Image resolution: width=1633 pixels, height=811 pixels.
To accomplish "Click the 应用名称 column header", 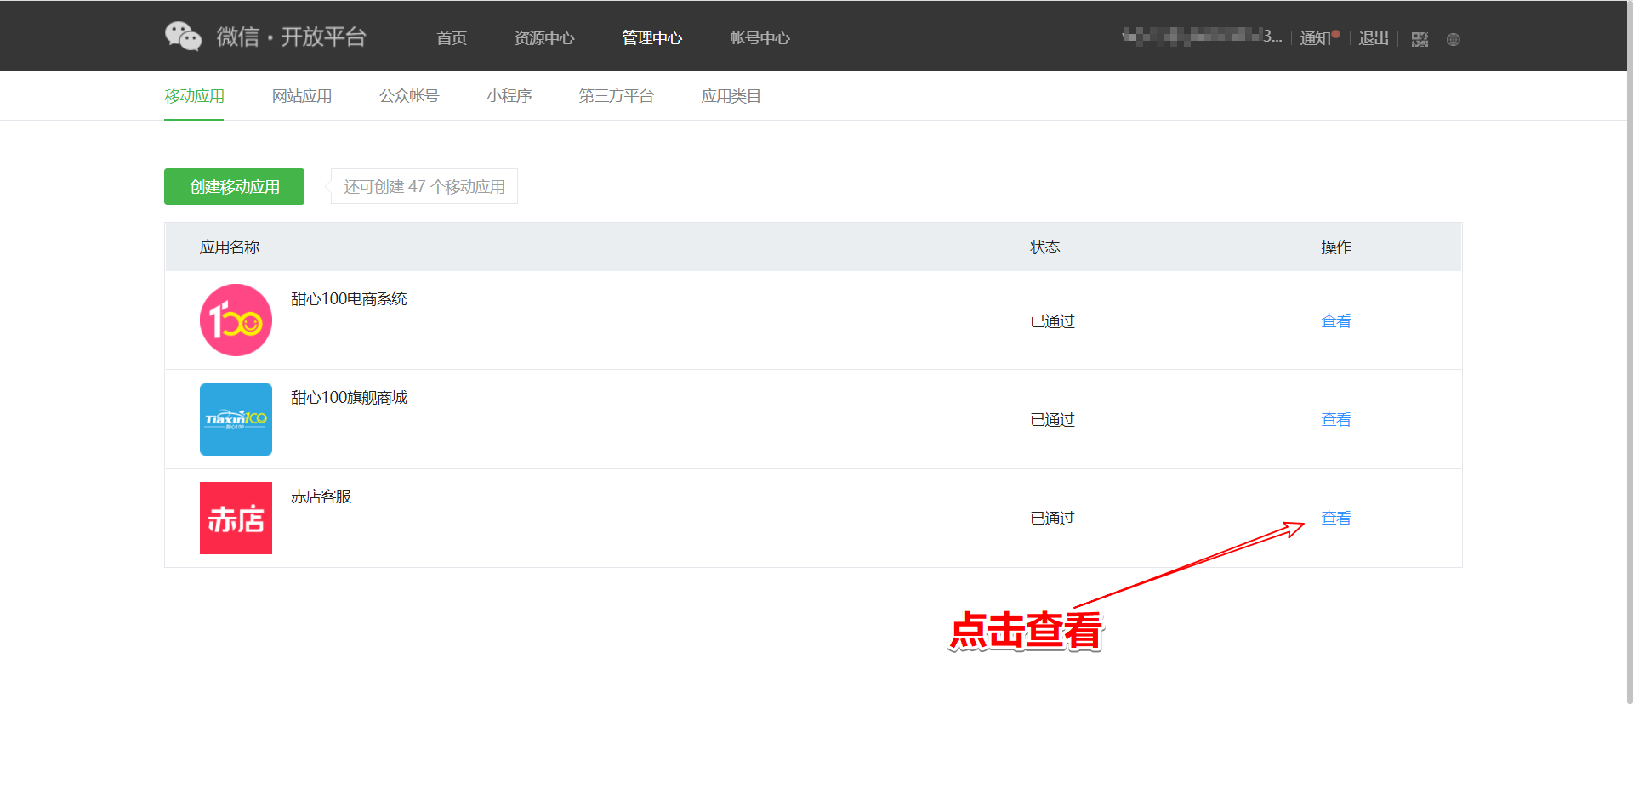I will (230, 247).
